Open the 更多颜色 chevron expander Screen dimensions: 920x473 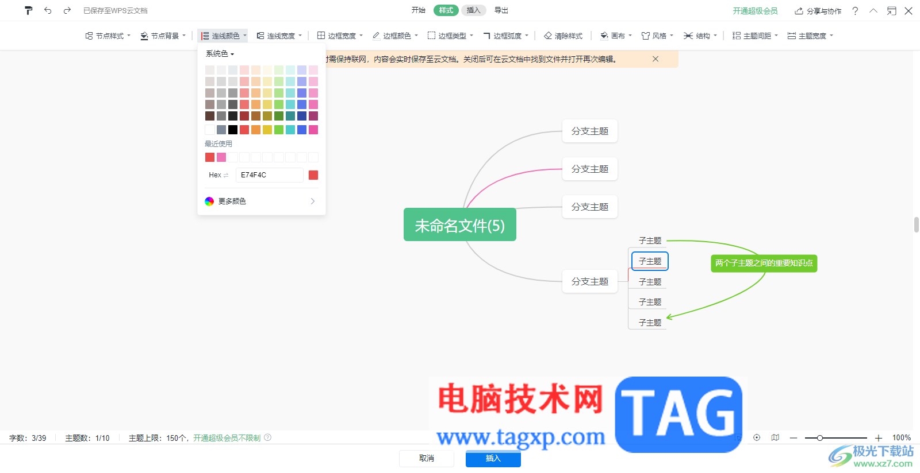(x=313, y=201)
